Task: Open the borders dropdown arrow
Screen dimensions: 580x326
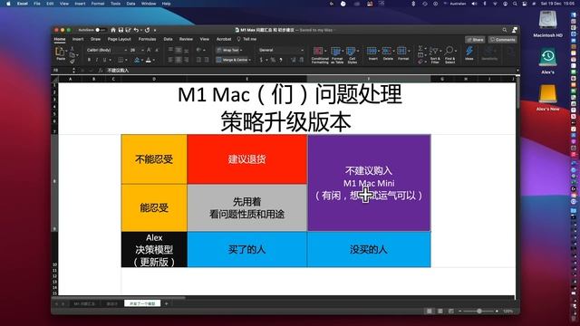Action: pyautogui.click(x=126, y=61)
